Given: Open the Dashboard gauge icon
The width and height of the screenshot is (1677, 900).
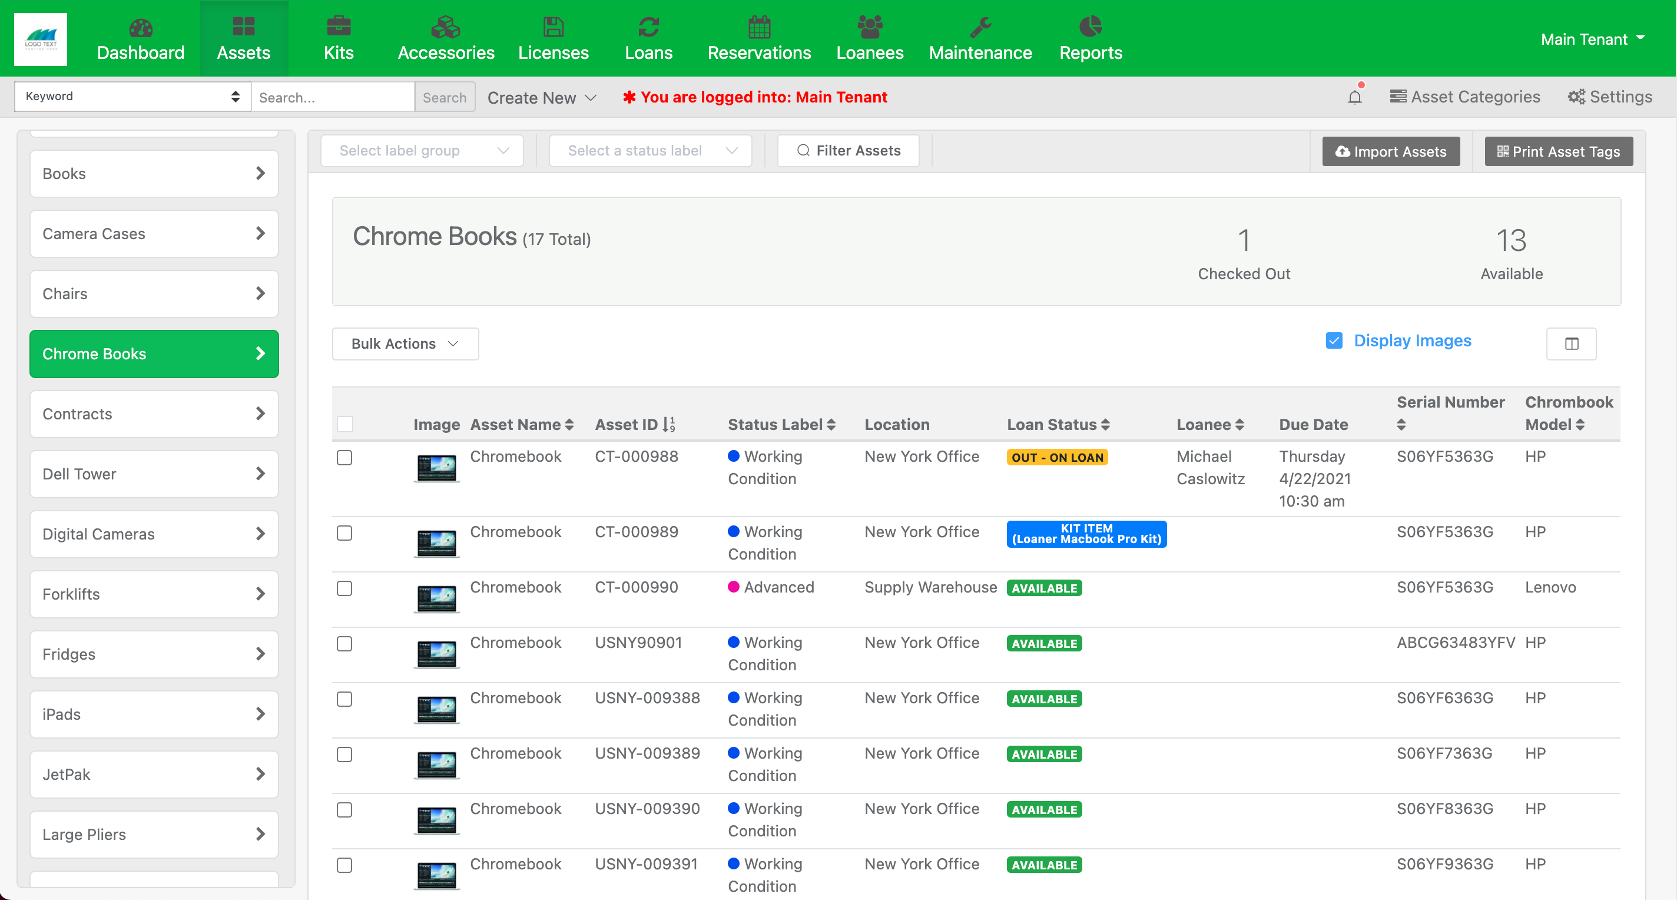Looking at the screenshot, I should 141,27.
